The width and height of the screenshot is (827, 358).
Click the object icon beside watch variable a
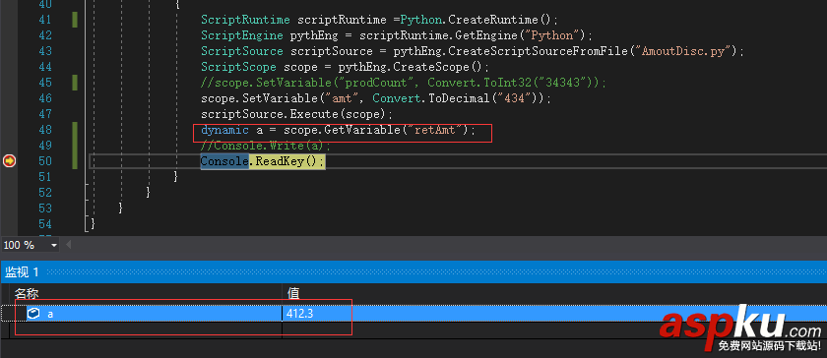(33, 314)
